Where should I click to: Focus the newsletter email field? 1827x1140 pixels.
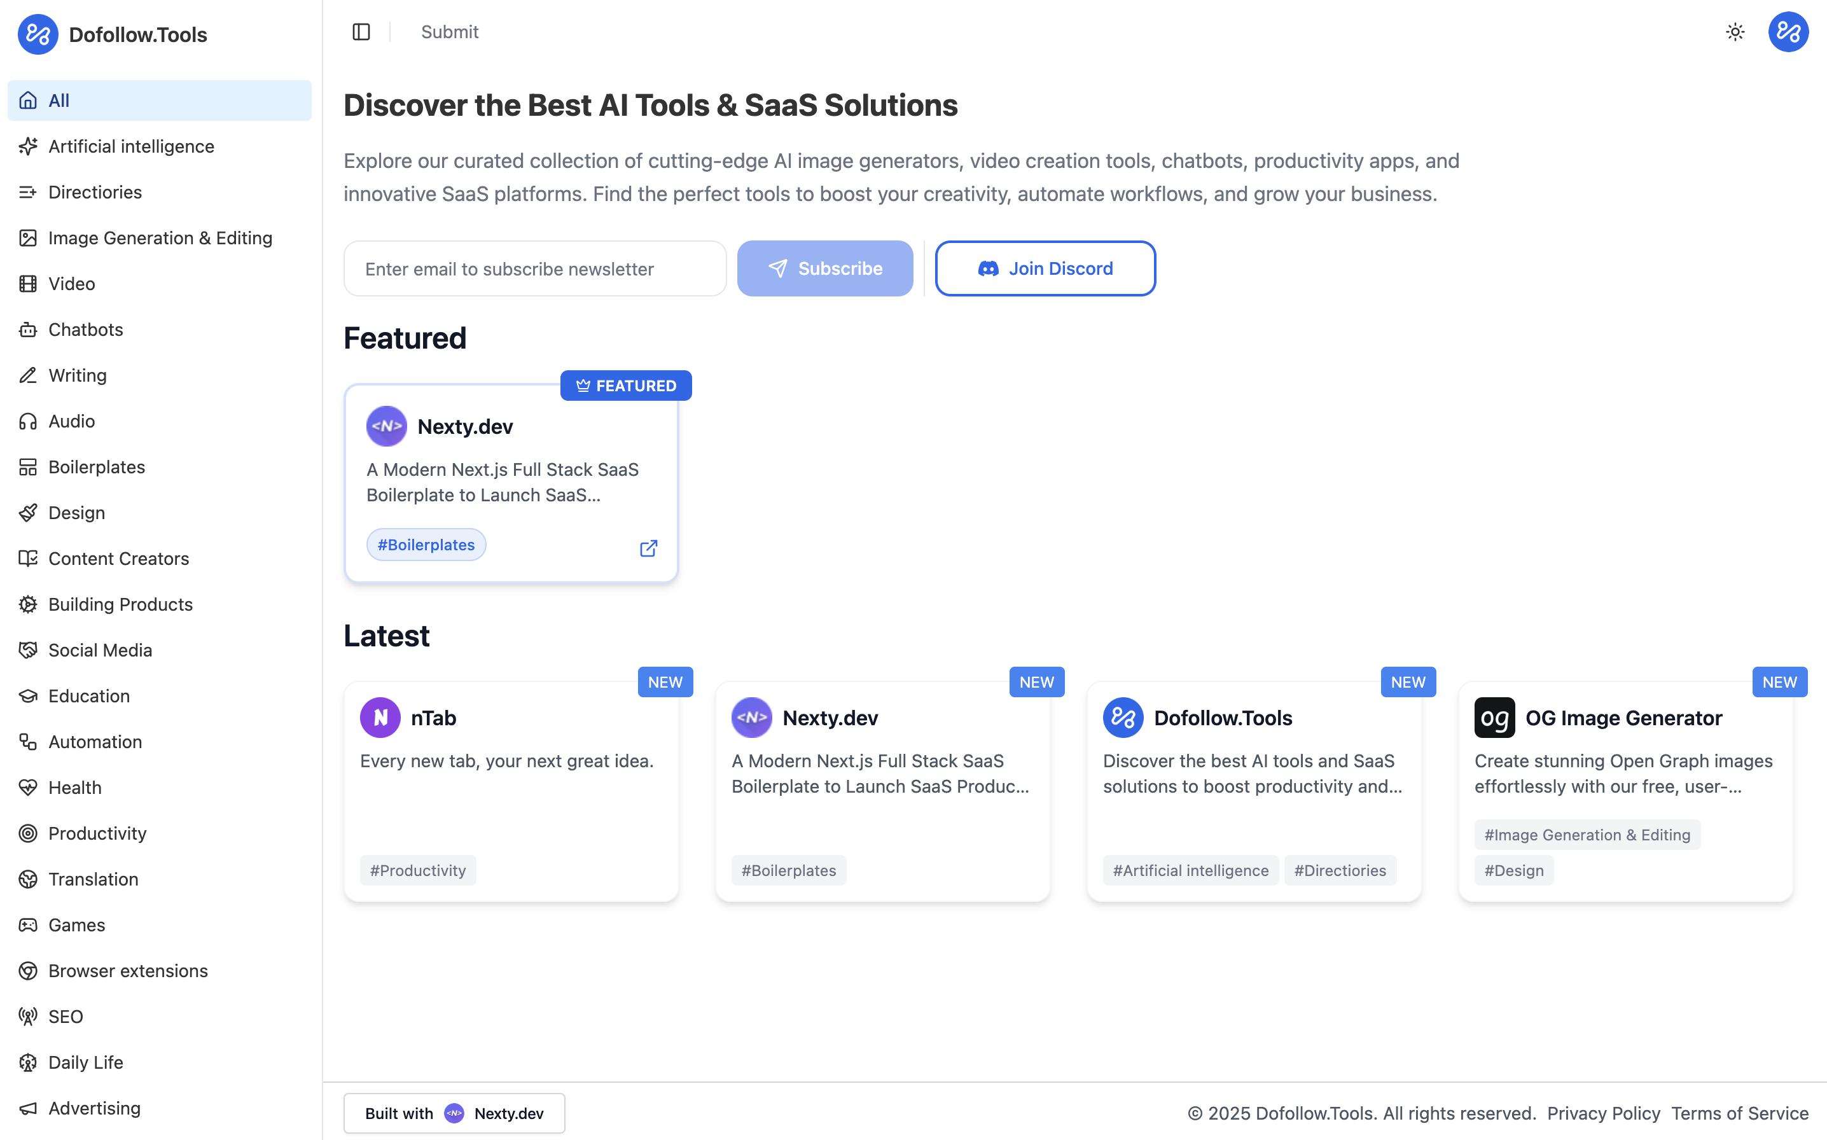(x=534, y=268)
